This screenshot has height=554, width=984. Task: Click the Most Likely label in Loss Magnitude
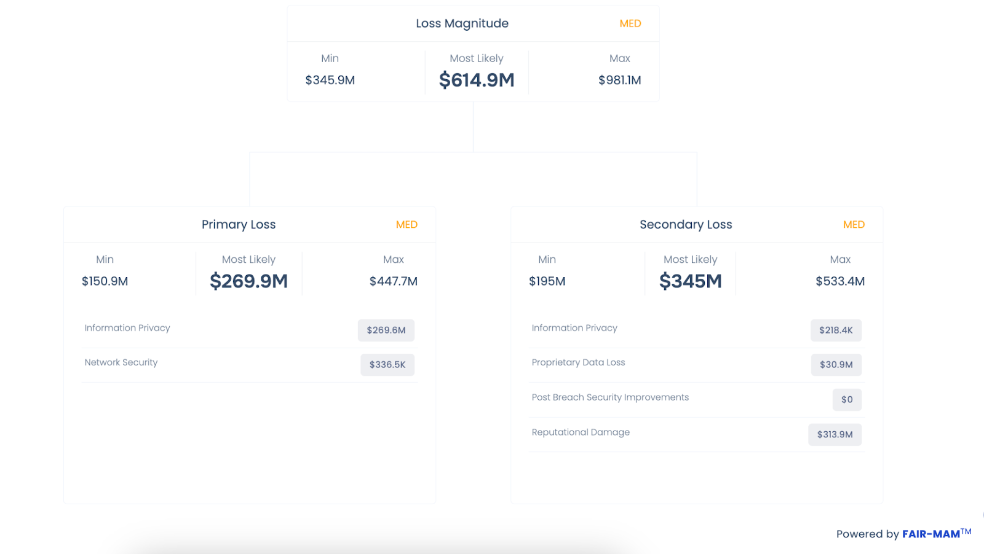477,58
